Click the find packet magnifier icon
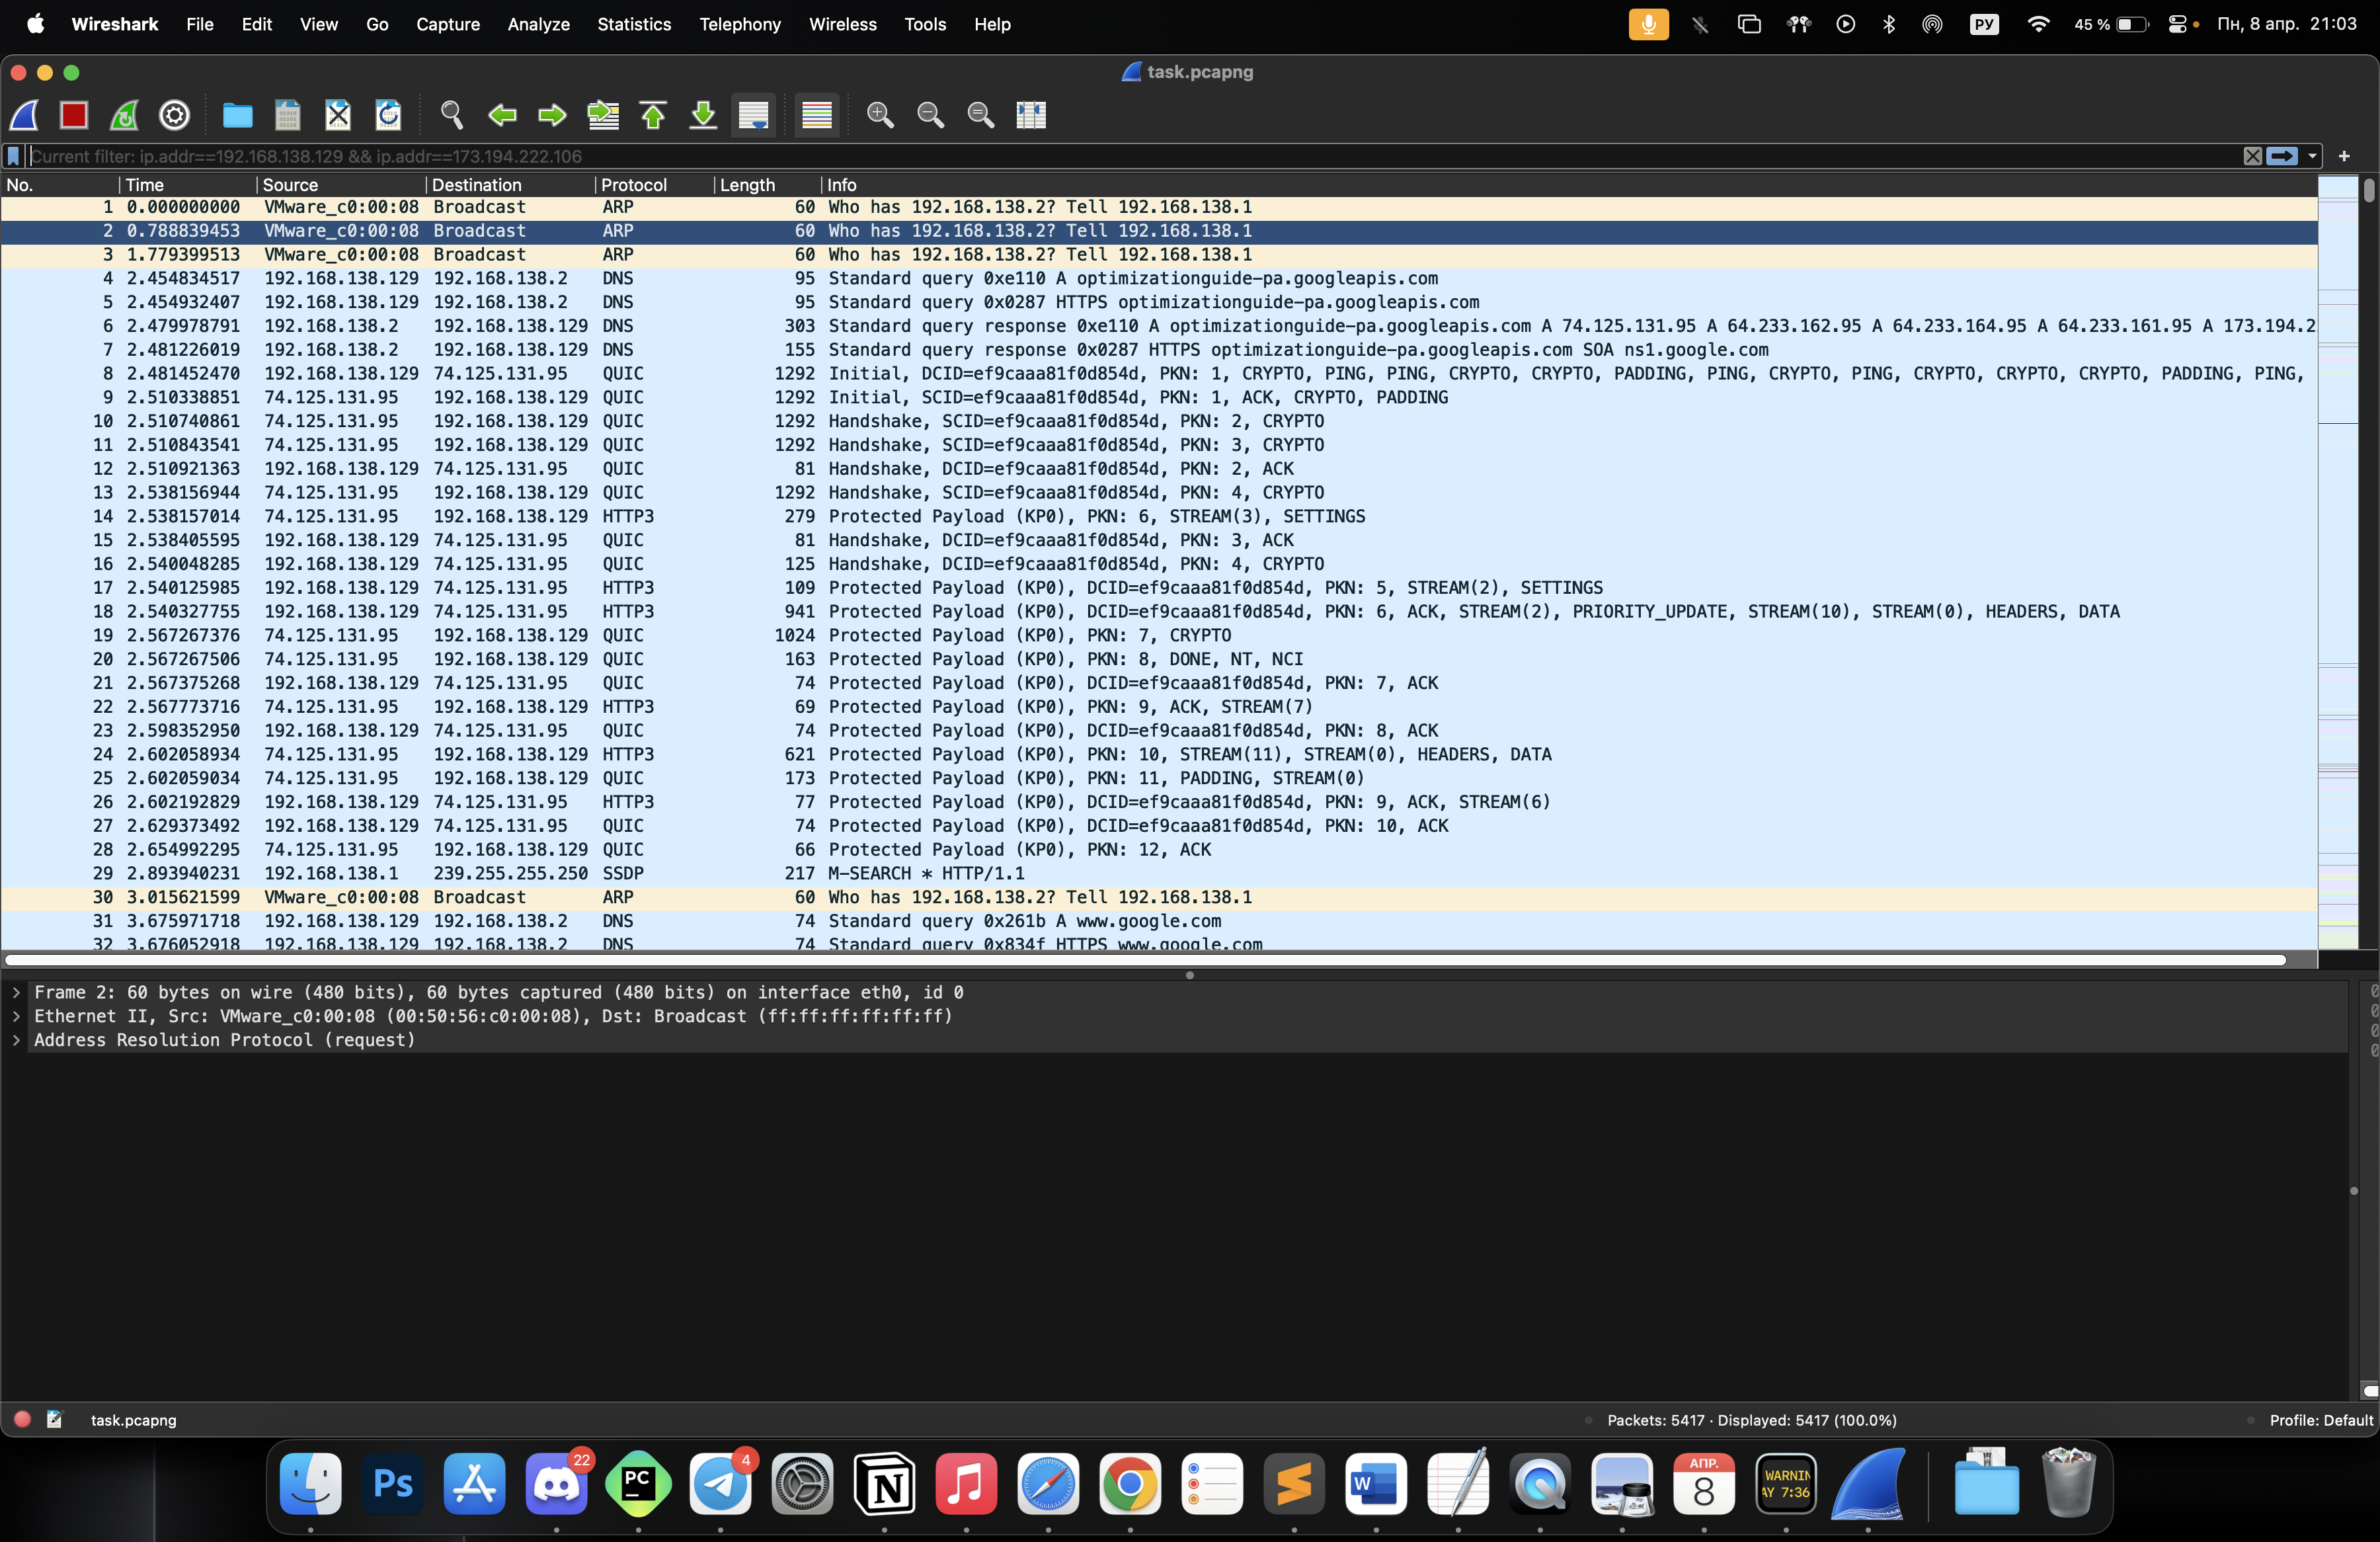 [x=452, y=115]
